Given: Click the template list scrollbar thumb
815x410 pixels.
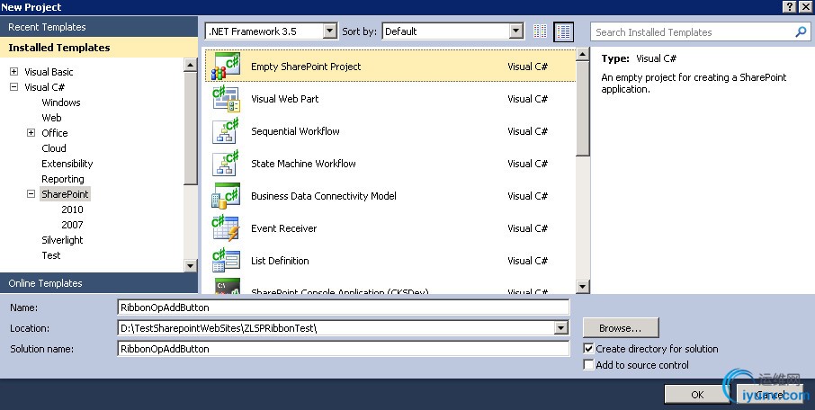Looking at the screenshot, I should (583, 109).
